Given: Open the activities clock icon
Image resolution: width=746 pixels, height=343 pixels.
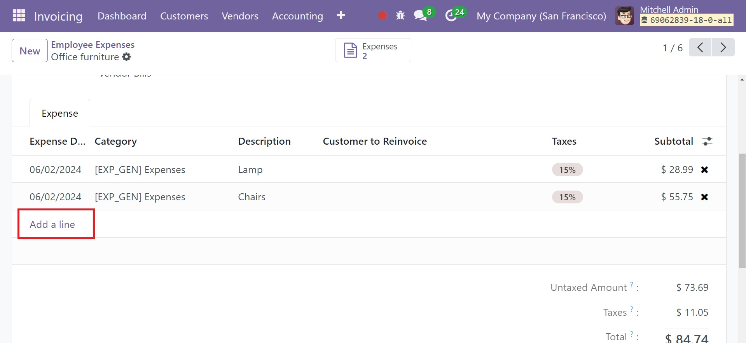Looking at the screenshot, I should point(451,16).
